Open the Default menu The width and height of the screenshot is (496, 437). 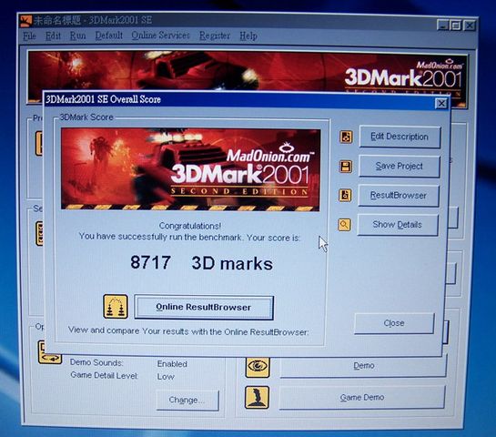[109, 36]
